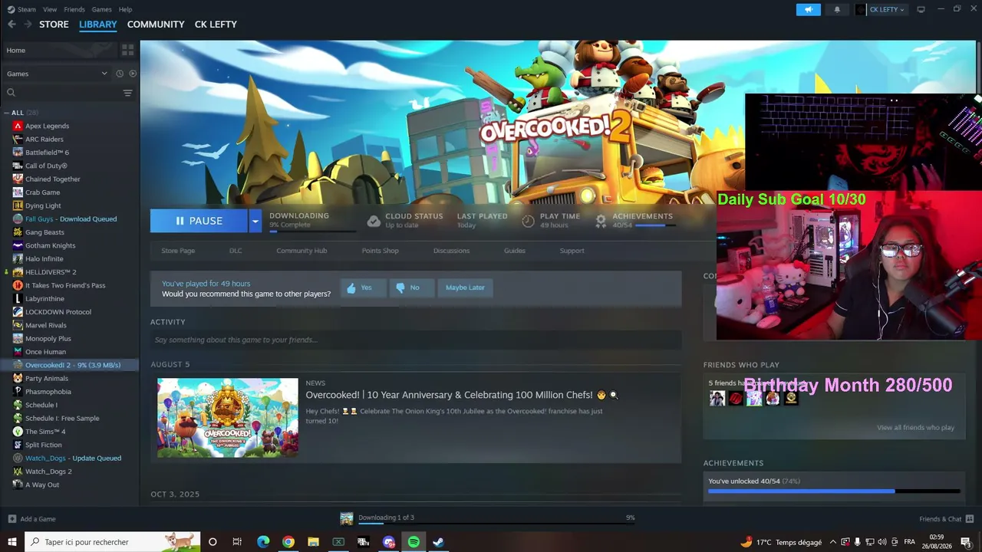Select Phasmophobia in the library list
982x552 pixels.
click(48, 392)
